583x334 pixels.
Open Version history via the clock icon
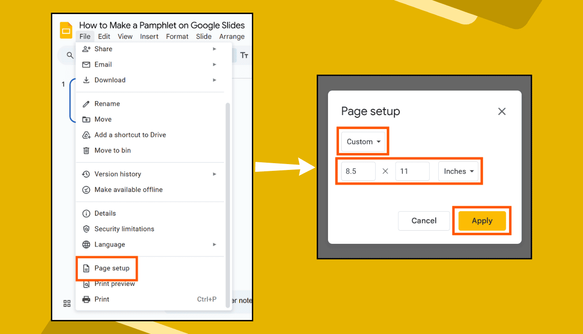click(86, 174)
